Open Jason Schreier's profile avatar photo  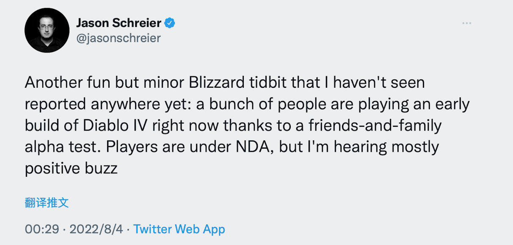tap(47, 30)
